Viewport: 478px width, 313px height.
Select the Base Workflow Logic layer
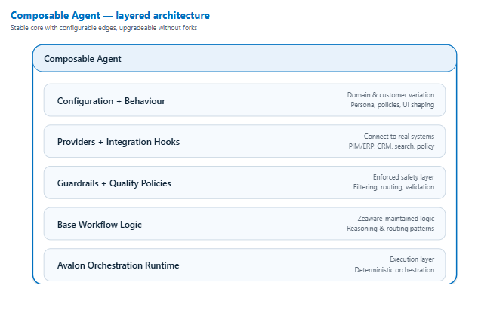pyautogui.click(x=99, y=225)
